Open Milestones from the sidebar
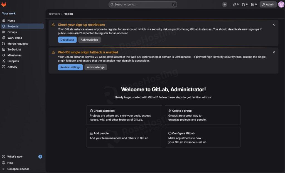The width and height of the screenshot is (285, 173). pos(22,55)
